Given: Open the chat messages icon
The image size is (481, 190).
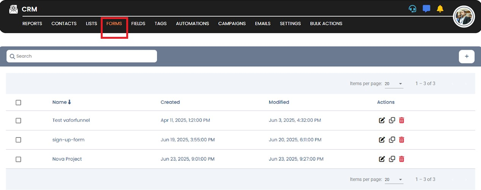Looking at the screenshot, I should tap(426, 9).
